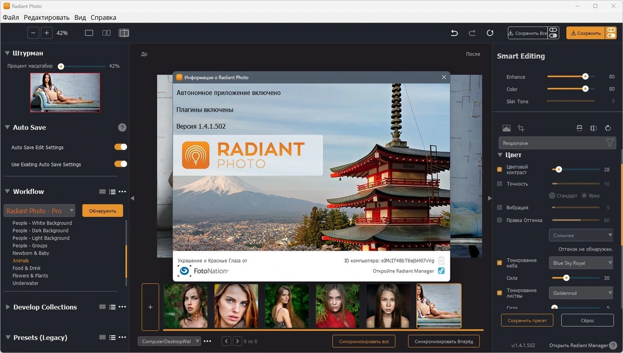
Task: Enable the Правка Оттенка checkbox
Action: (x=499, y=220)
